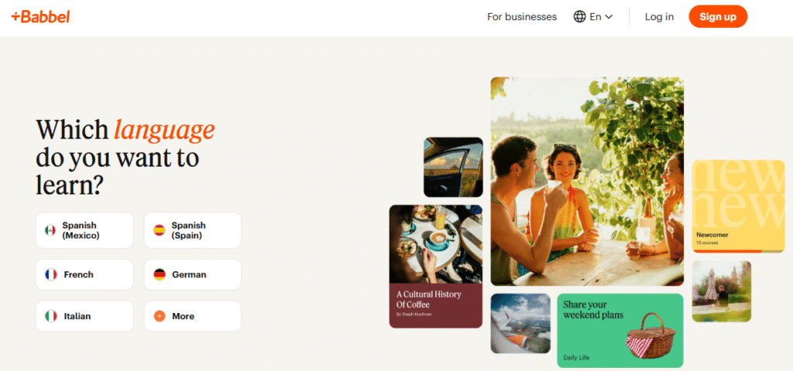Click the orange Sign up button
This screenshot has height=371, width=793.
click(718, 17)
